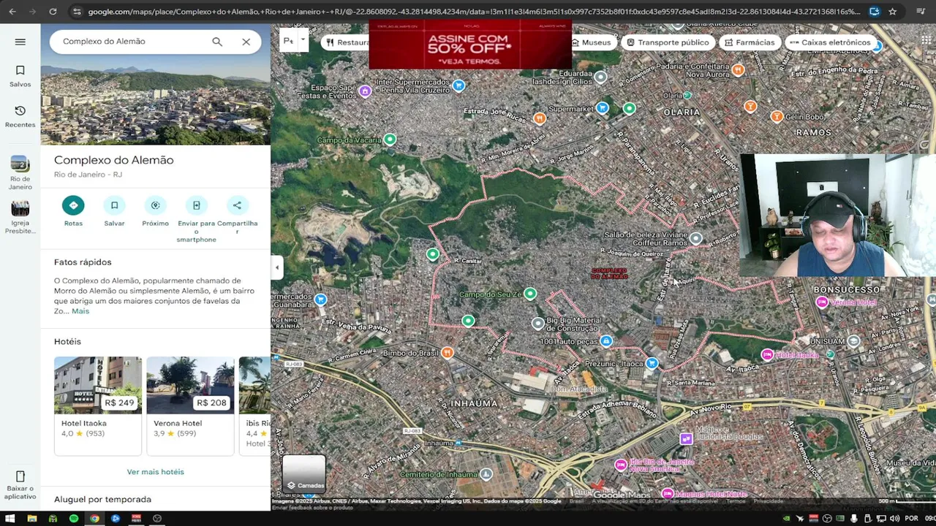This screenshot has width=936, height=526.
Task: Open the Google Maps hamburger menu
Action: (x=20, y=42)
